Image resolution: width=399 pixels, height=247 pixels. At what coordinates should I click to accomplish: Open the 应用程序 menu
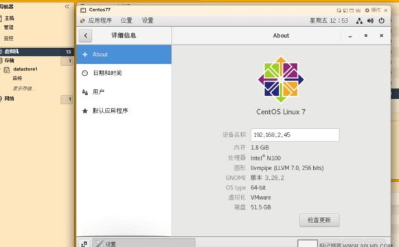[x=100, y=21]
